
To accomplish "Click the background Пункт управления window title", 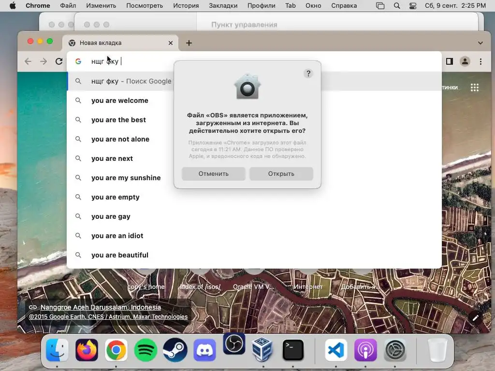I will click(244, 25).
